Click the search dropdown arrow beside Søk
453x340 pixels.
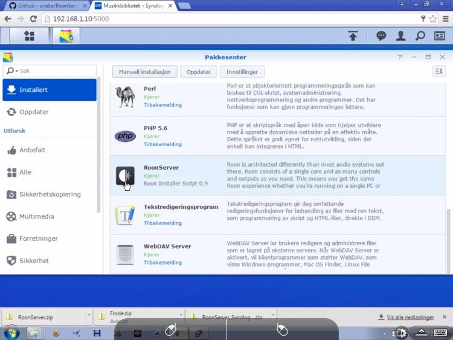pos(17,71)
